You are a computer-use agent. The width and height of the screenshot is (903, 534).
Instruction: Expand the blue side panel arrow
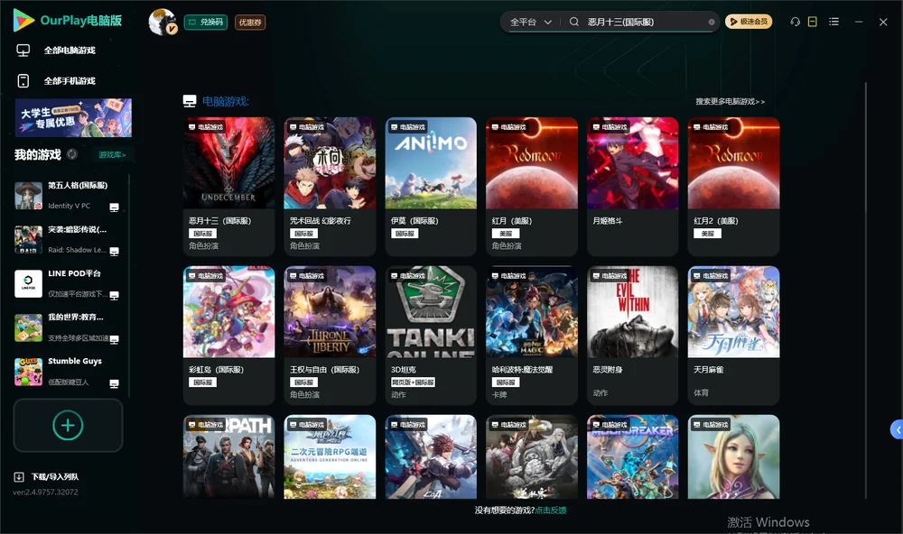(x=897, y=430)
